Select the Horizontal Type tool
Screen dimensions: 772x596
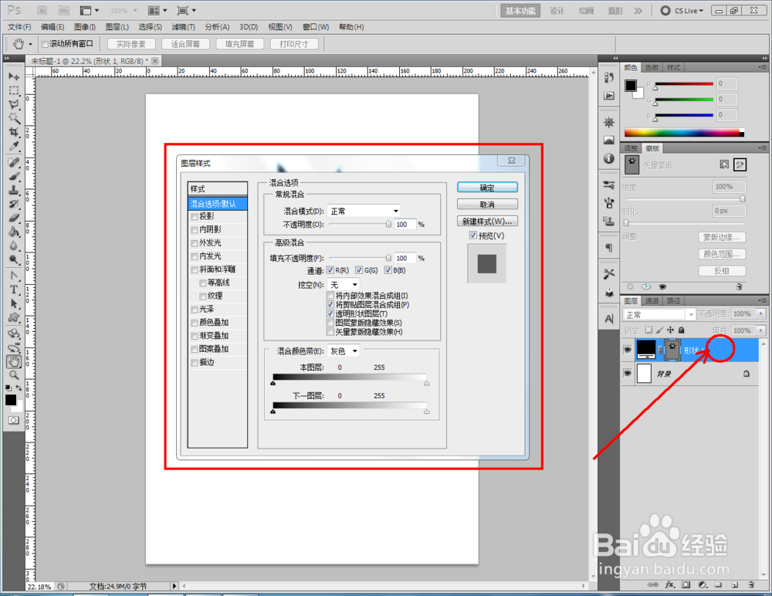tap(14, 290)
